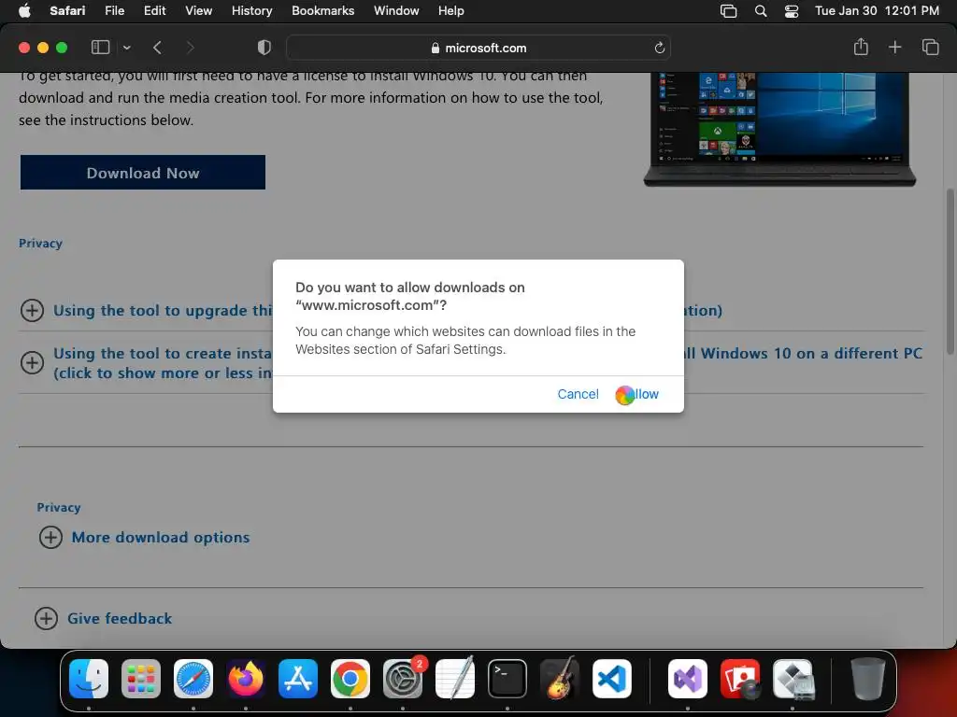Screen dimensions: 957x717
Task: Open the History menu
Action: tap(251, 10)
